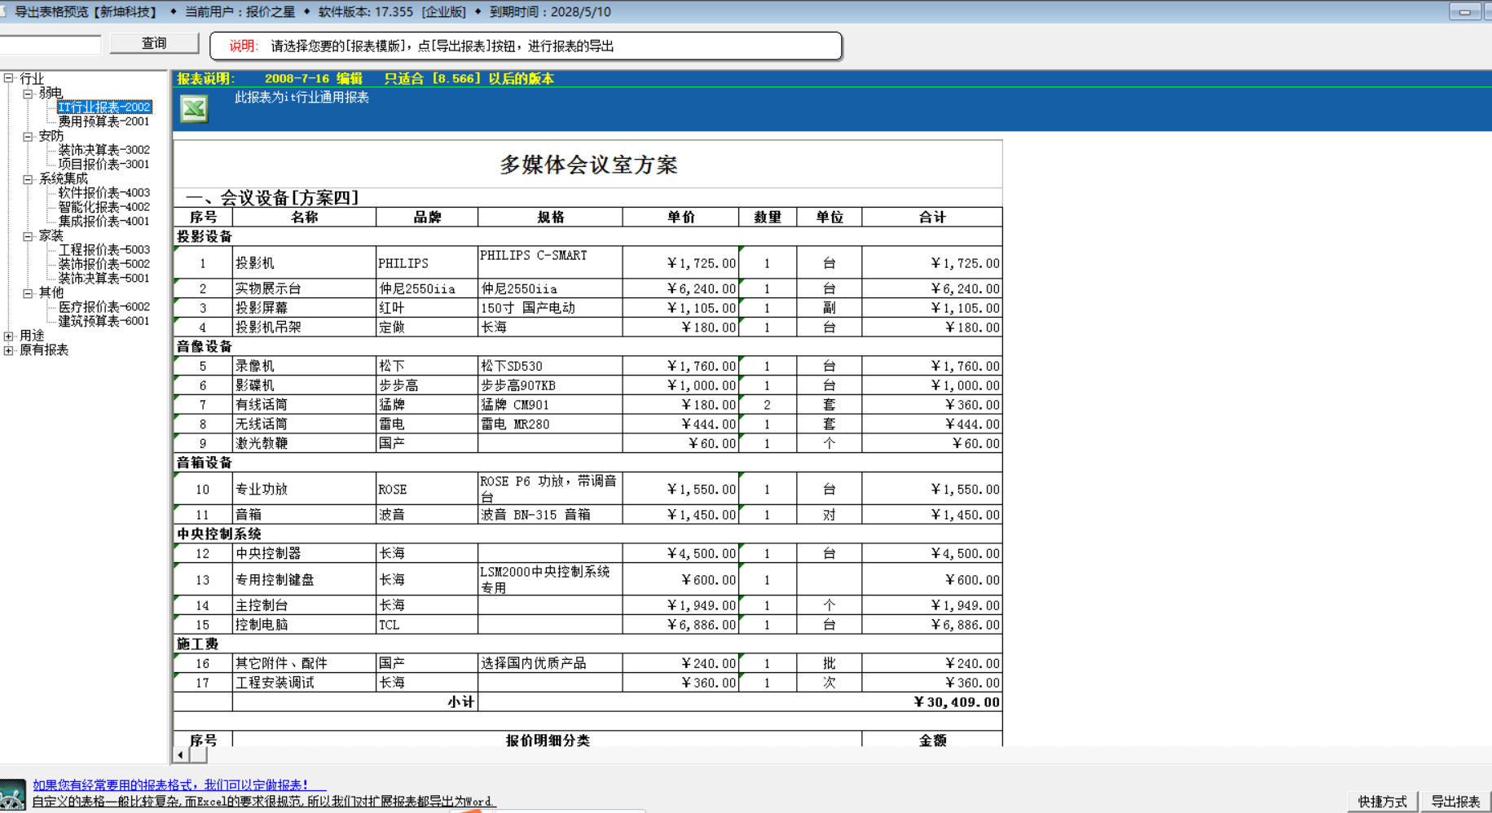The width and height of the screenshot is (1492, 813).
Task: Click the 专业功放 name cell
Action: click(305, 489)
